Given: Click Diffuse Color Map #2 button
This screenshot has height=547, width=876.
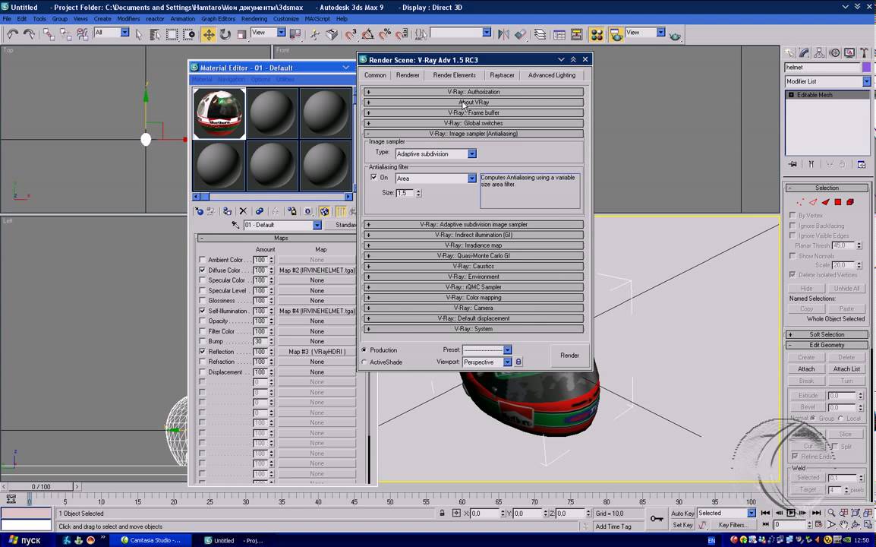Looking at the screenshot, I should (x=317, y=270).
